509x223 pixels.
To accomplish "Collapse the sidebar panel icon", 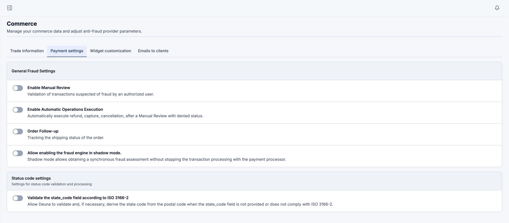I will 10,8.
